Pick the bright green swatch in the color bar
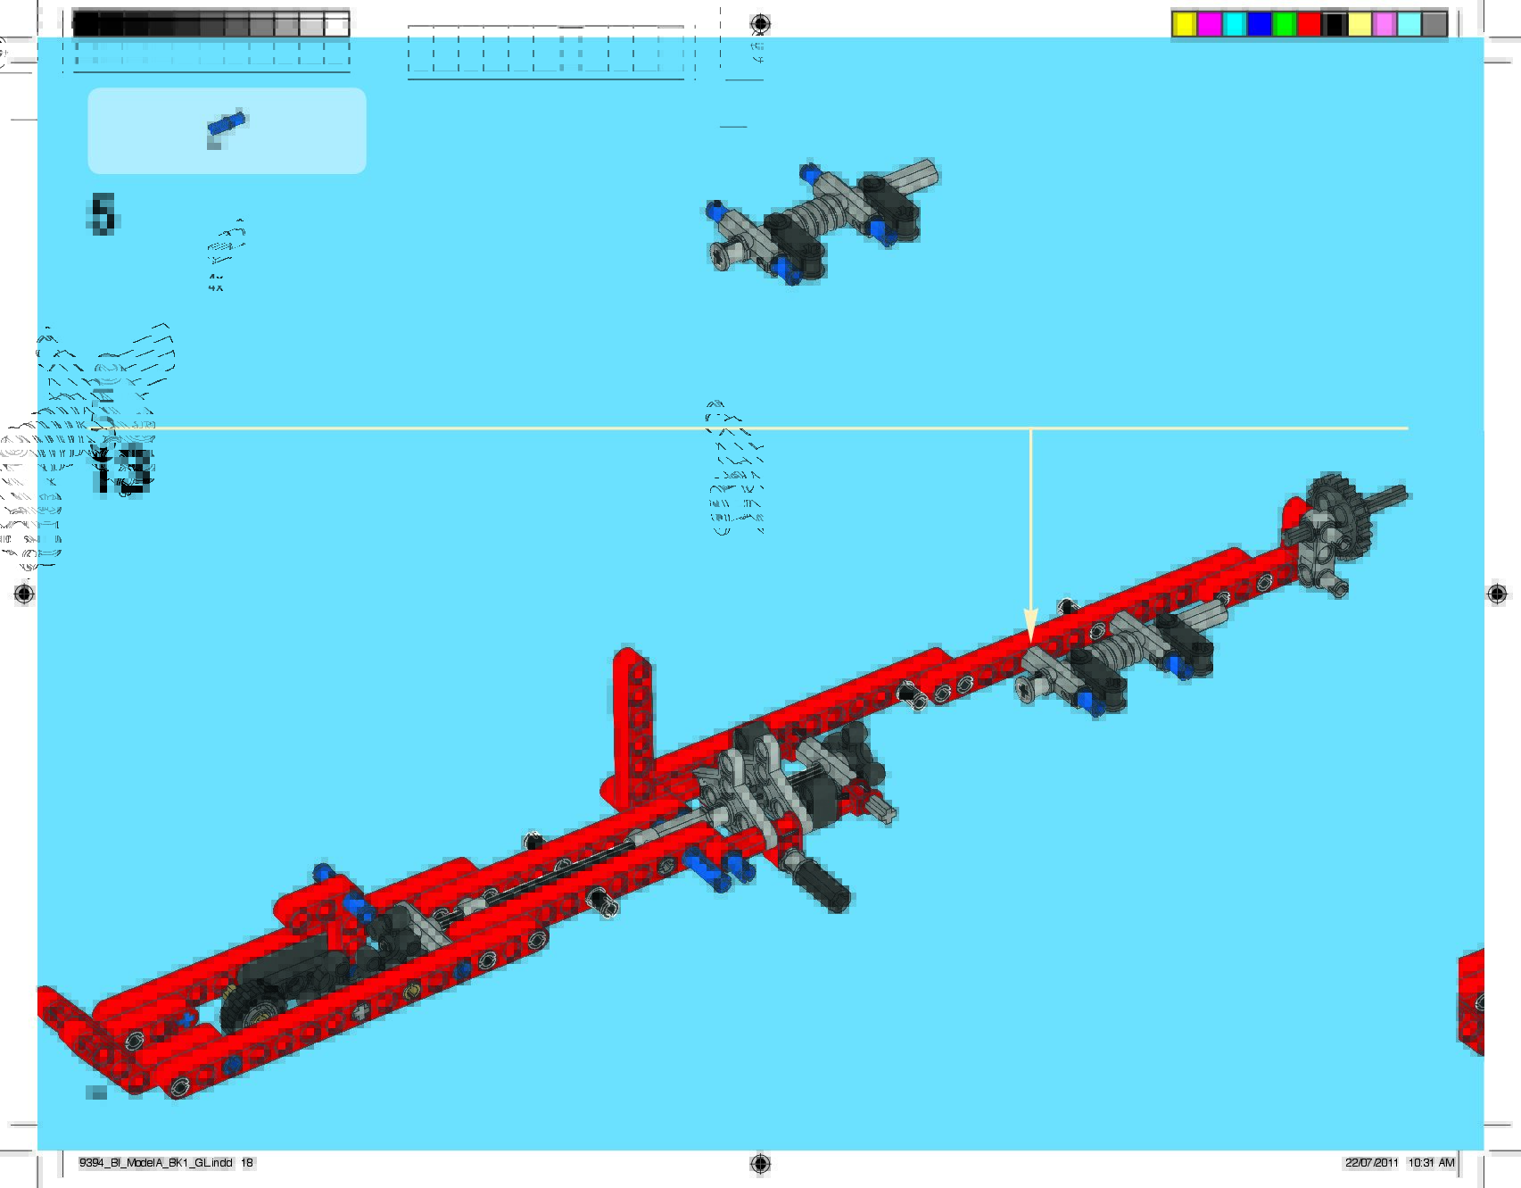The image size is (1521, 1188). [1284, 24]
